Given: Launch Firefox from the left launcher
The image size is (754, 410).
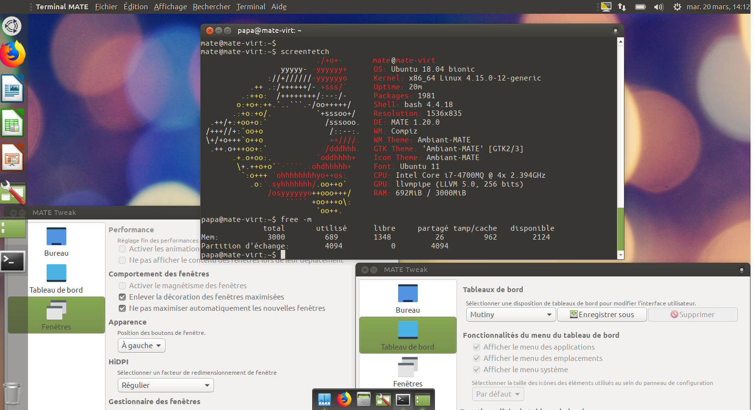Looking at the screenshot, I should click(x=12, y=54).
